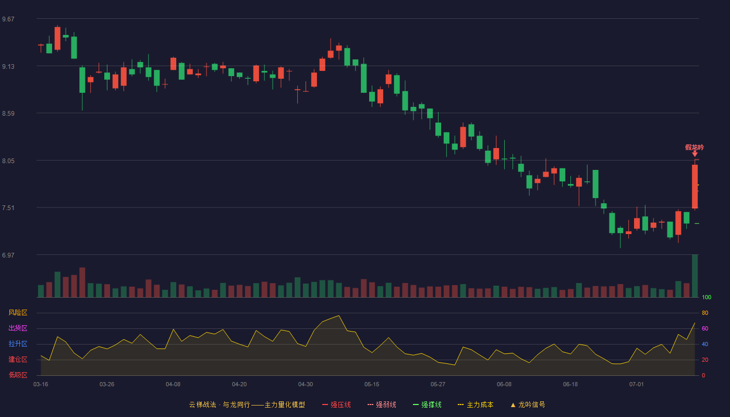The height and width of the screenshot is (417, 730).
Task: Click the 05-15 date label
Action: tap(372, 384)
